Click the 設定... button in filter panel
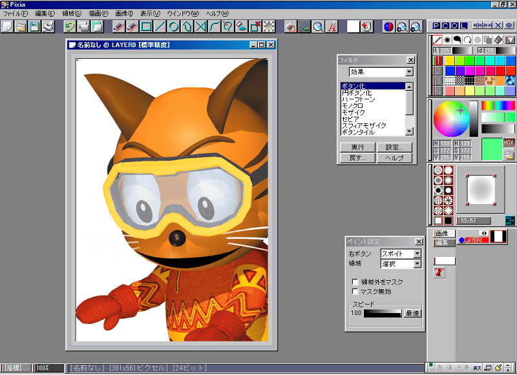The width and height of the screenshot is (517, 375). [394, 147]
